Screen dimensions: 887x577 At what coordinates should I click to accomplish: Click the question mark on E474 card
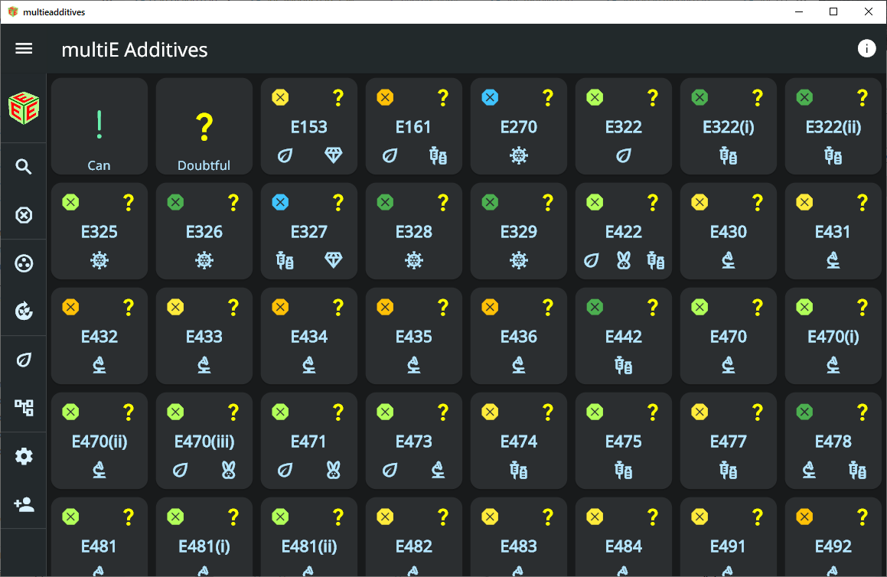point(548,412)
